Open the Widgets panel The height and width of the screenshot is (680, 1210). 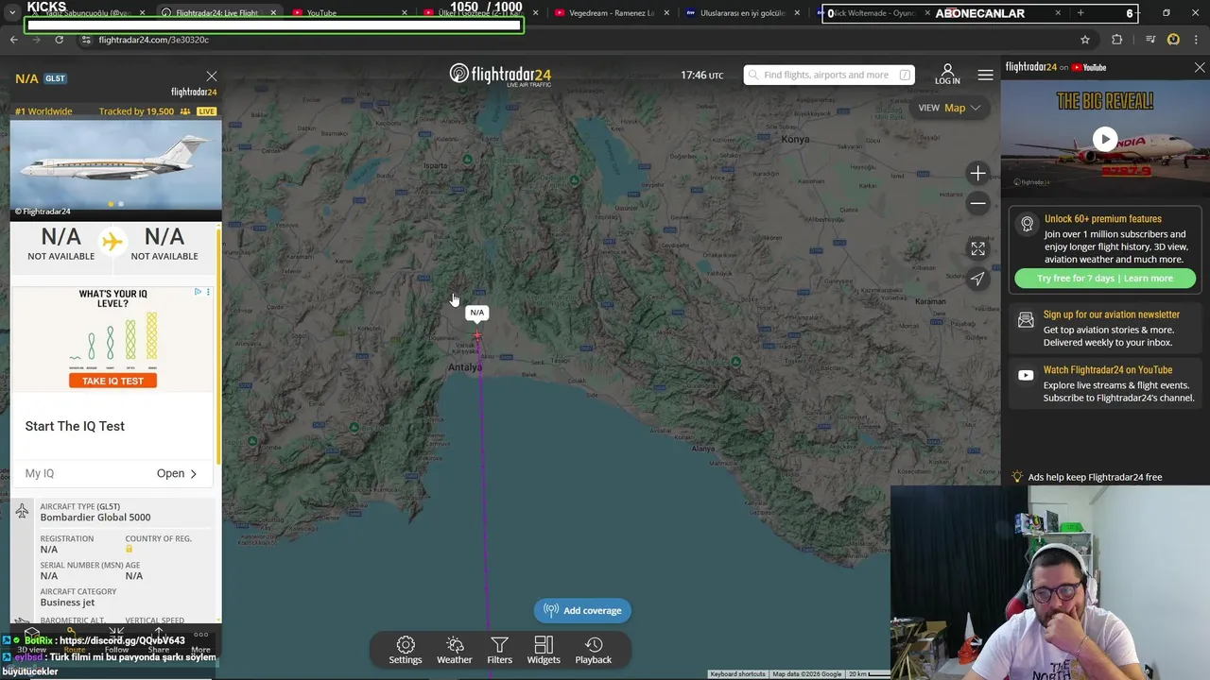544,650
